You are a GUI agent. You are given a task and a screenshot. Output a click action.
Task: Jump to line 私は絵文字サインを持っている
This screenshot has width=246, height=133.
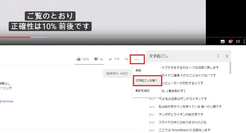click(190, 107)
